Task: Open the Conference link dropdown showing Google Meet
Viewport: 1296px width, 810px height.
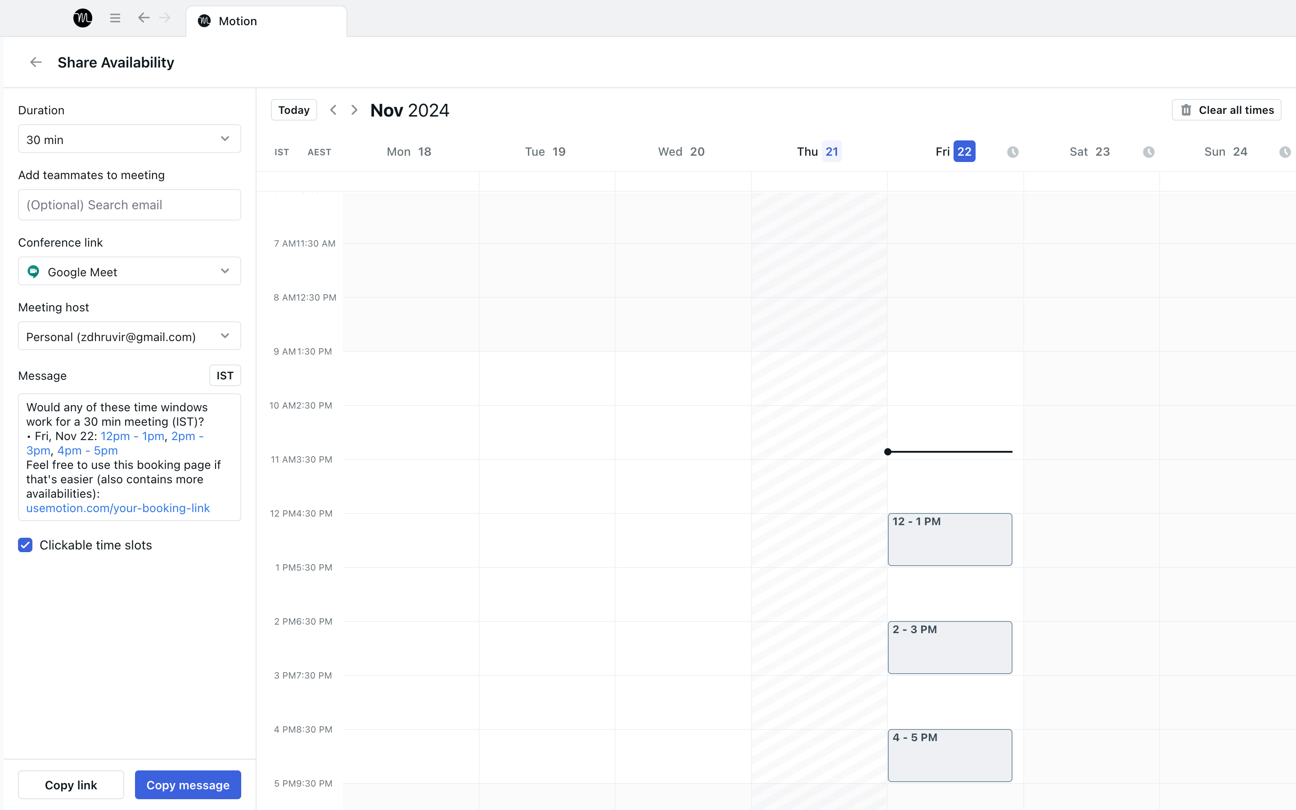Action: (130, 272)
